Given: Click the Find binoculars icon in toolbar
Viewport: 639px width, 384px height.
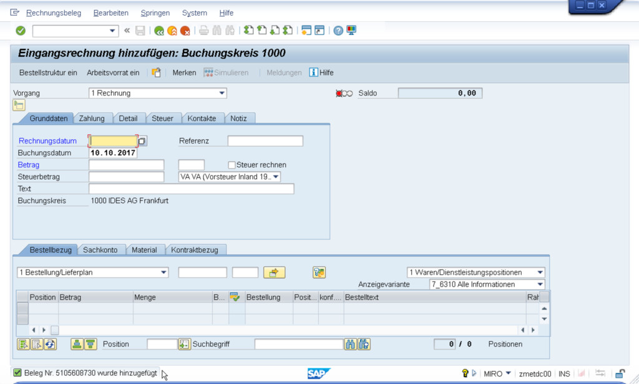Looking at the screenshot, I should [x=217, y=31].
